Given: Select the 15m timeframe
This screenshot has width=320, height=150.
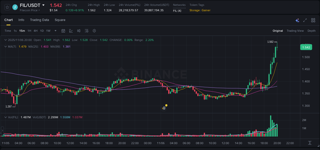Looking at the screenshot, I should point(22,31).
